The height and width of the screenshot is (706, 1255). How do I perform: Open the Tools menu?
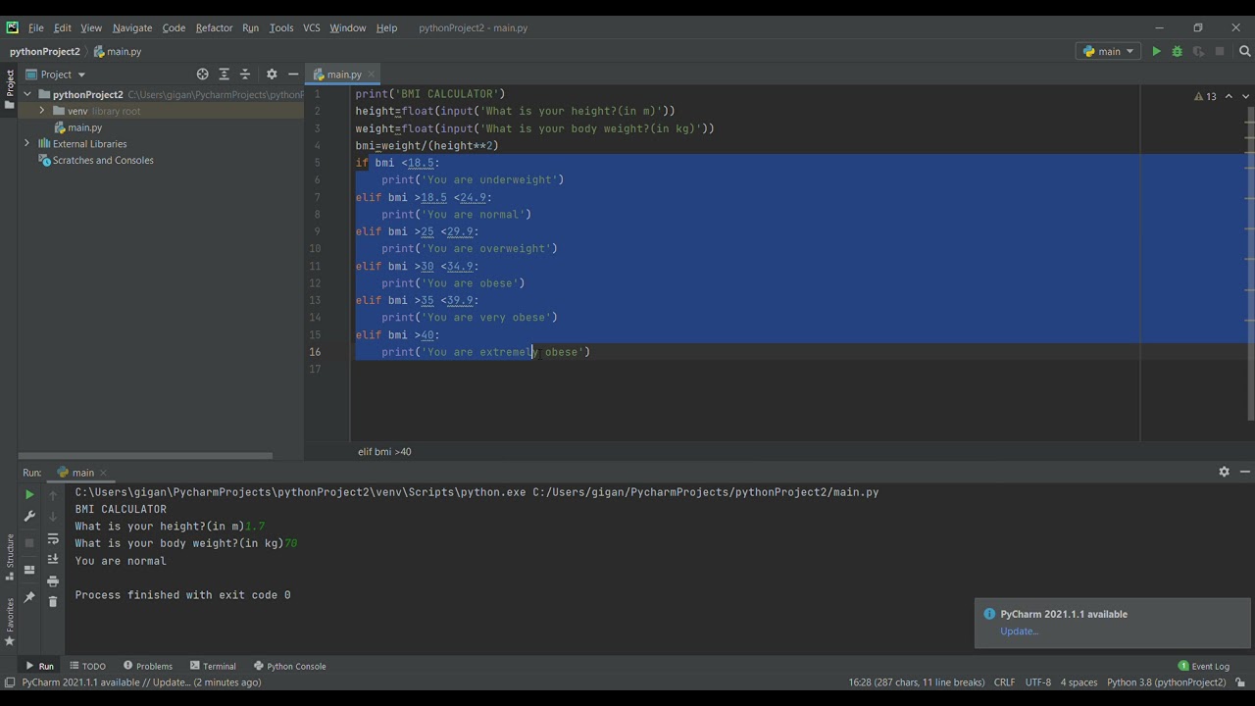[281, 27]
